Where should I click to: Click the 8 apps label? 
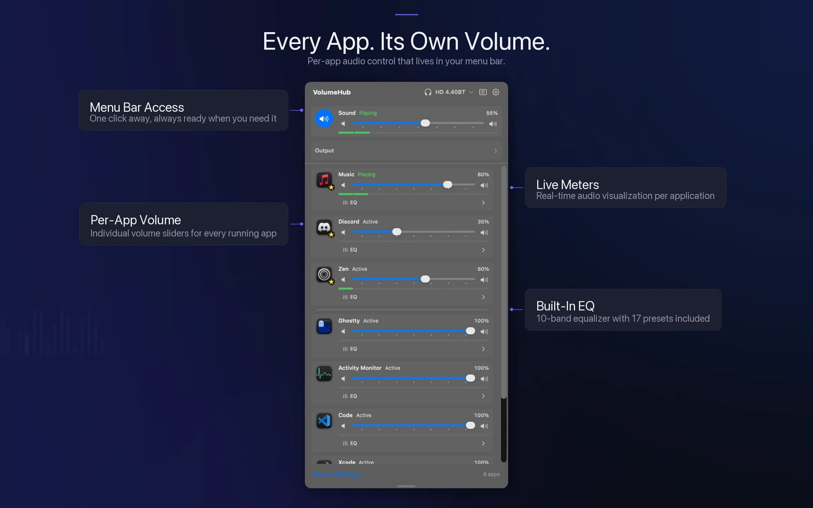coord(491,474)
